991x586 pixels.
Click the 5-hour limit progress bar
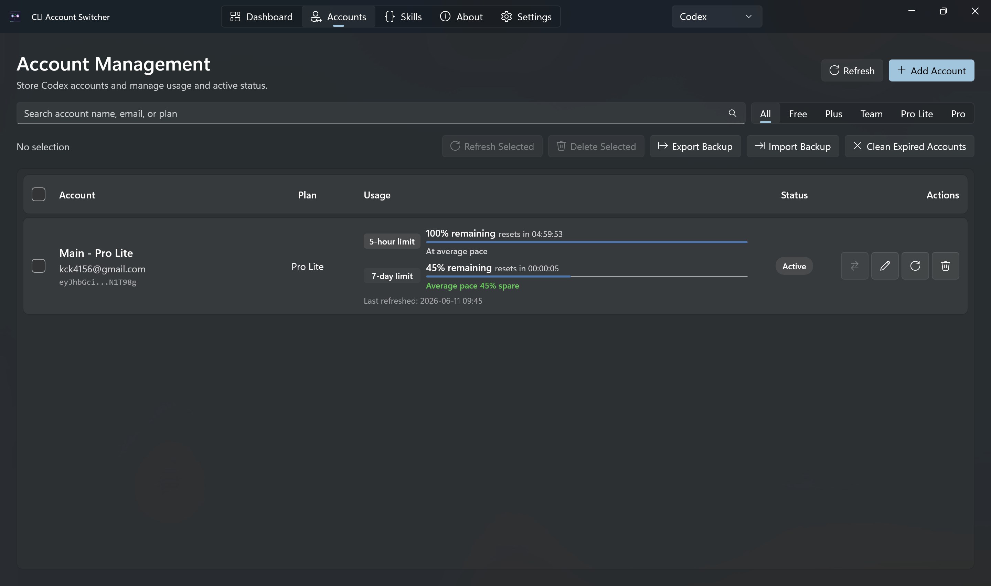[587, 242]
